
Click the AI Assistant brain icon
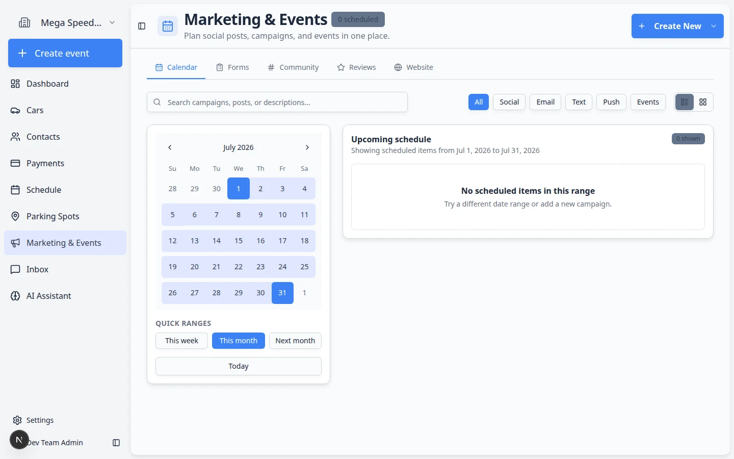[x=15, y=296]
